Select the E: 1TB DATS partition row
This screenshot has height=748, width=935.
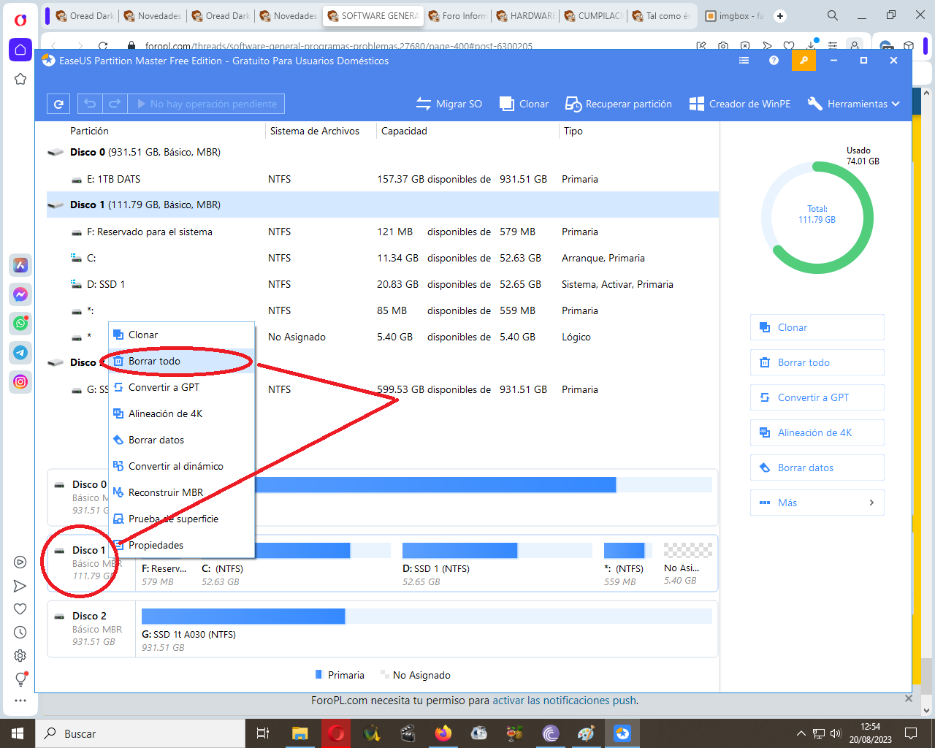pyautogui.click(x=113, y=179)
